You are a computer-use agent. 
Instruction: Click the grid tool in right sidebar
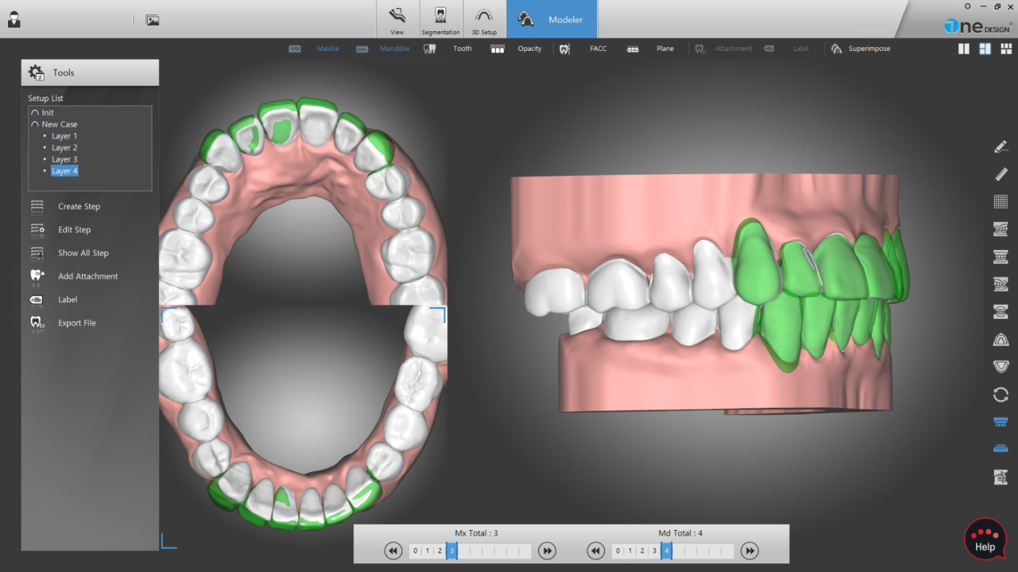point(1001,201)
